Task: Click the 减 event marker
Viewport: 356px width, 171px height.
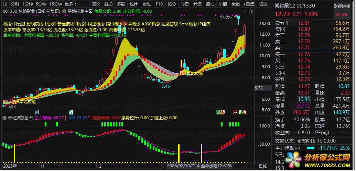Action: pos(218,112)
